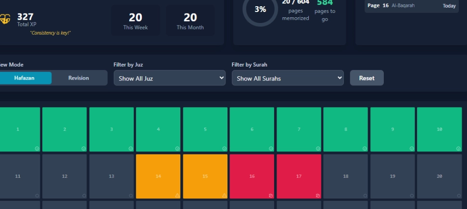Click the checkmark icon on page 10 tile
Screen dimensions: 467x209
459,149
